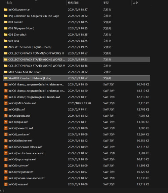Click the 18,319 KB size value
Viewport: 168px width, 193px height.
click(x=143, y=91)
